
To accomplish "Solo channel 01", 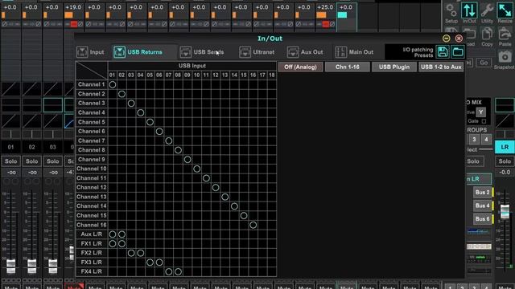I will click(10, 161).
